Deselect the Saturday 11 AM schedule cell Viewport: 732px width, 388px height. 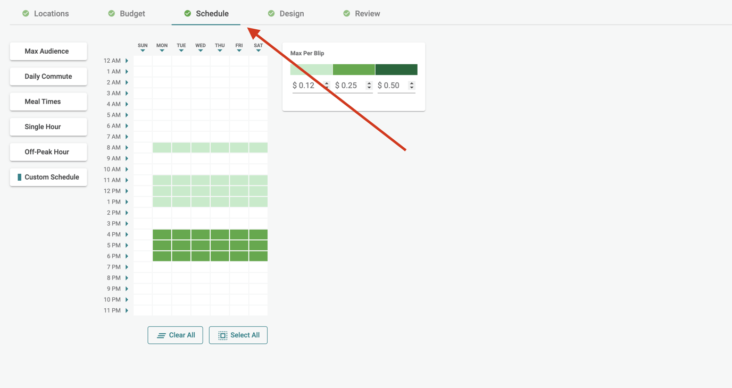point(258,180)
